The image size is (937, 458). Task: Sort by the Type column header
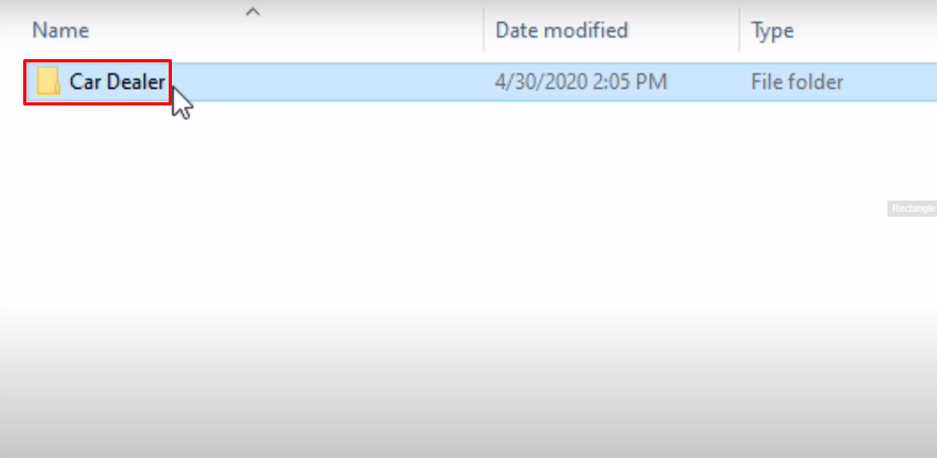click(x=772, y=30)
